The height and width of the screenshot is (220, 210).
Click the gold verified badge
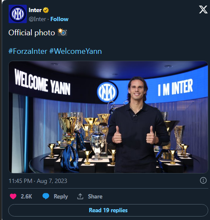click(46, 10)
